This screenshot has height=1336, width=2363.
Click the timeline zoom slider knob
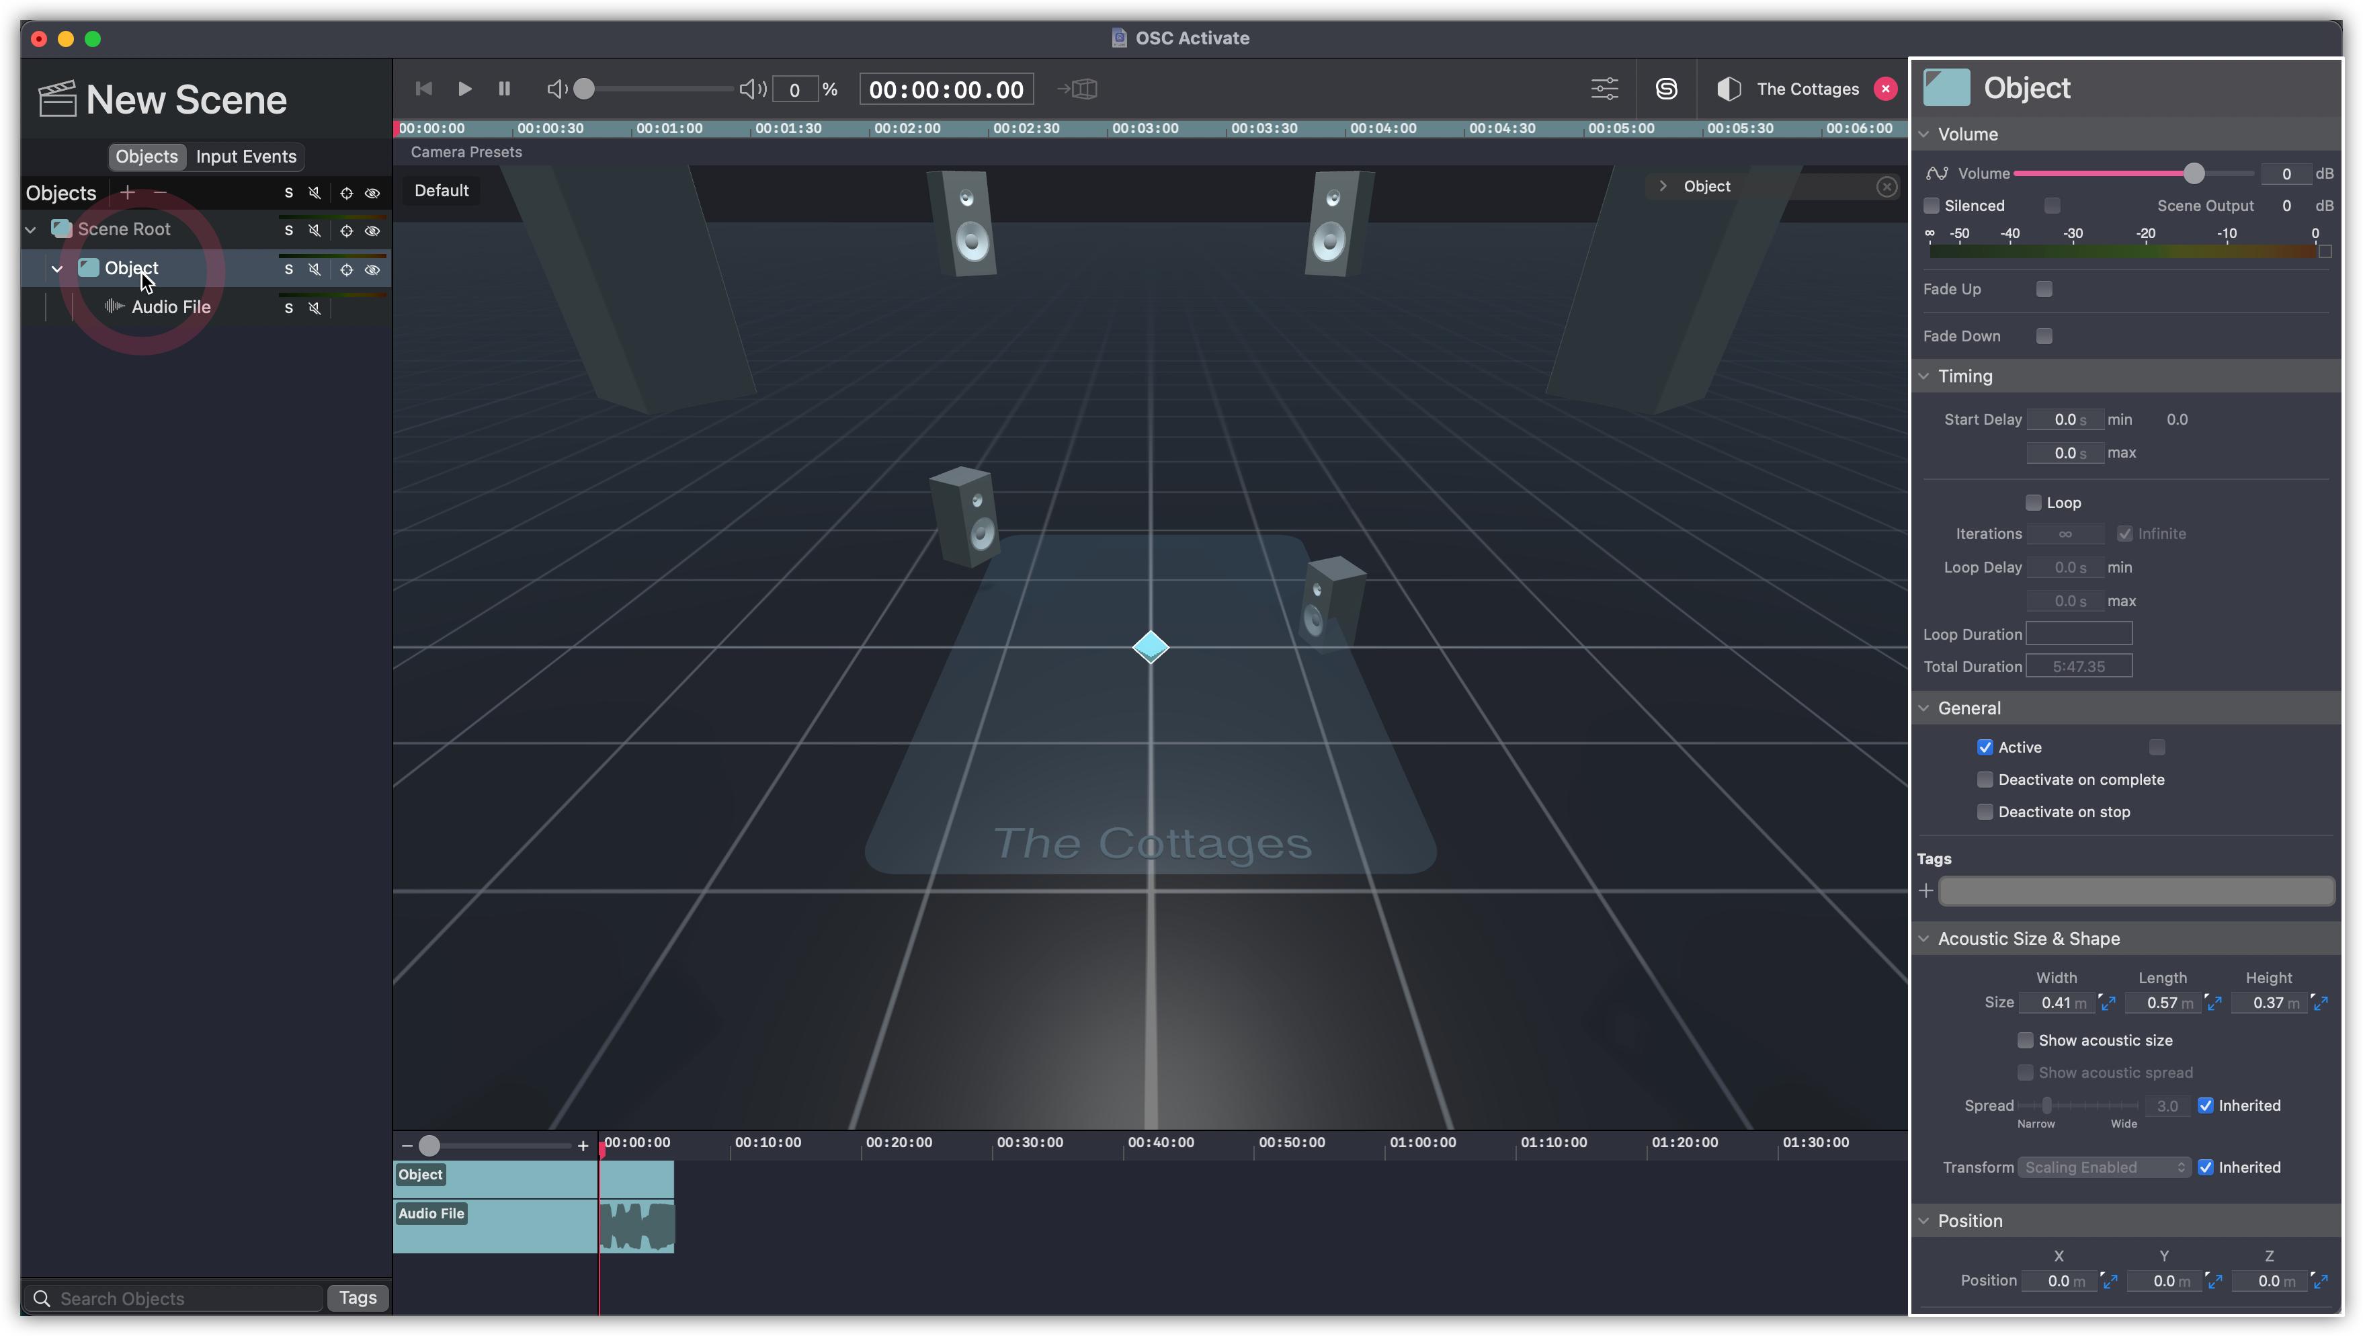429,1145
